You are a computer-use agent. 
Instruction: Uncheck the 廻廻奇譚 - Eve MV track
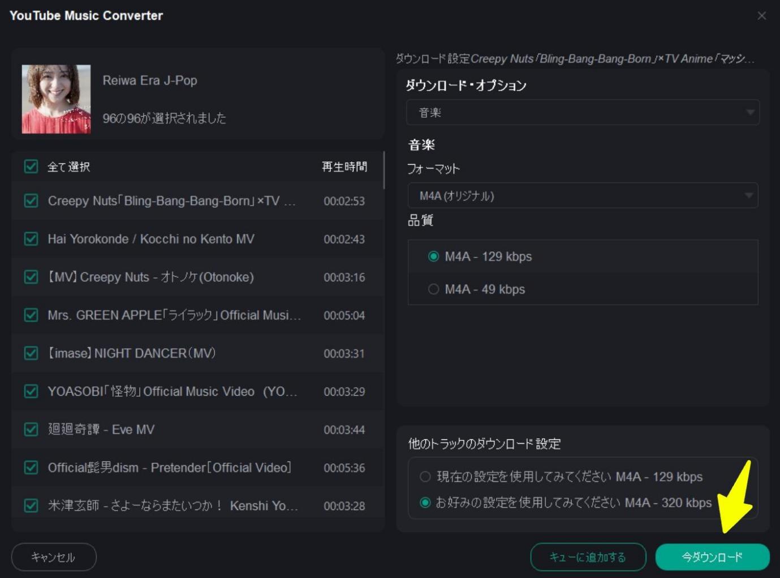(x=31, y=429)
